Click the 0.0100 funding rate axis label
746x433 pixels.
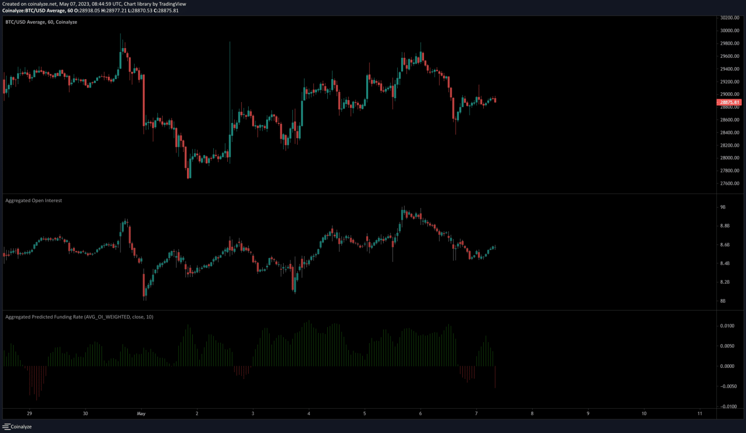(727, 326)
